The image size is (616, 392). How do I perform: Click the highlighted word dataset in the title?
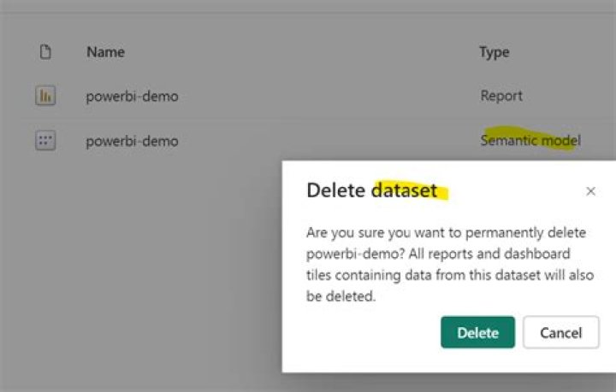(x=405, y=190)
